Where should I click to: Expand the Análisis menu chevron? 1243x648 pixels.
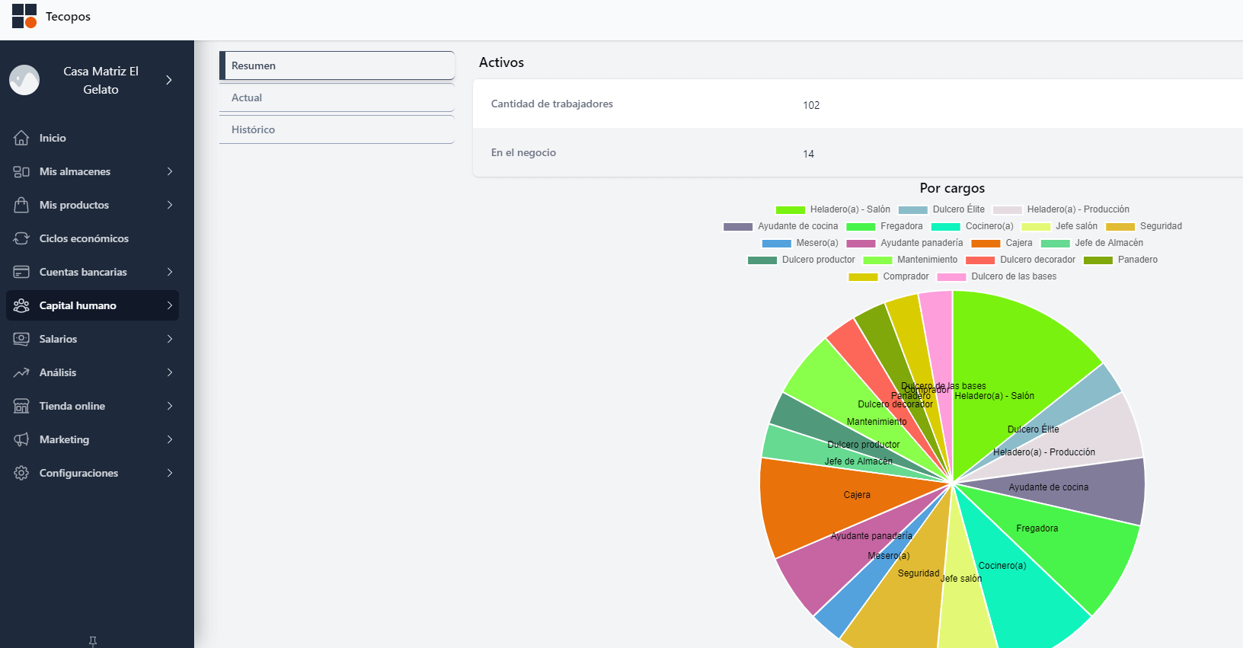(x=169, y=372)
